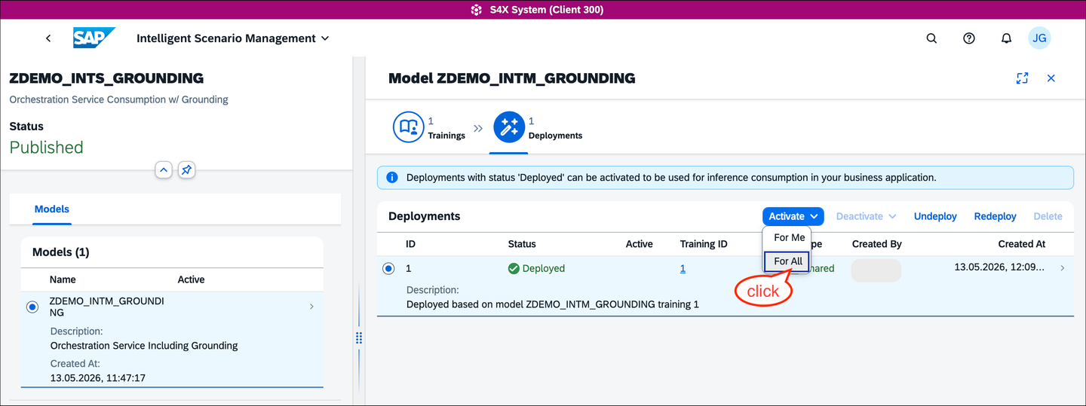This screenshot has height=406, width=1086.
Task: Click the Deployments step icon
Action: coord(509,127)
